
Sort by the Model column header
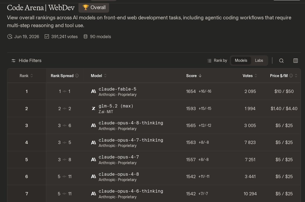click(99, 76)
